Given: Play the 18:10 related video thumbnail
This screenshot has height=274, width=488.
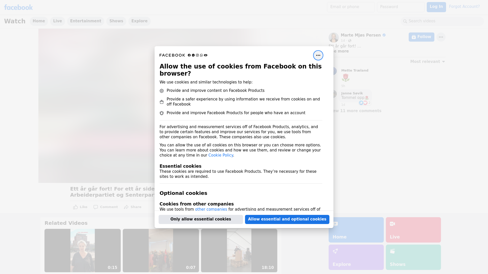Looking at the screenshot, I should click(x=239, y=250).
